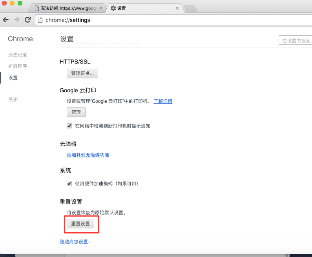This screenshot has width=312, height=257.
Task: Click the forward navigation arrow
Action: [x=17, y=20]
